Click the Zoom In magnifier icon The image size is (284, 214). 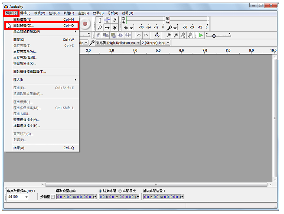point(168,35)
